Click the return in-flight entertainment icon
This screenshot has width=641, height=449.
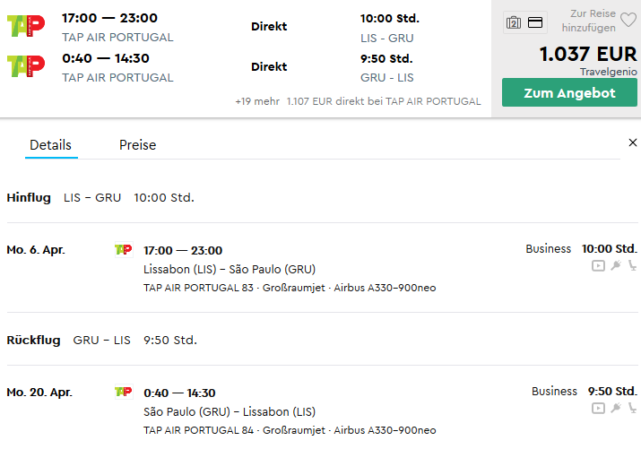point(598,408)
